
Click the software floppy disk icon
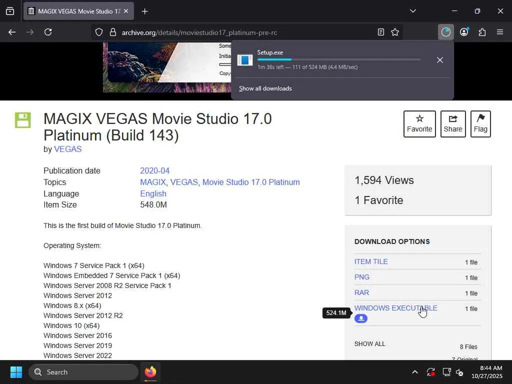pyautogui.click(x=23, y=120)
